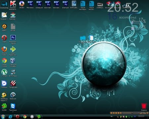Switch to Chrome on the taskbar
The image size is (149, 119).
click(x=25, y=117)
